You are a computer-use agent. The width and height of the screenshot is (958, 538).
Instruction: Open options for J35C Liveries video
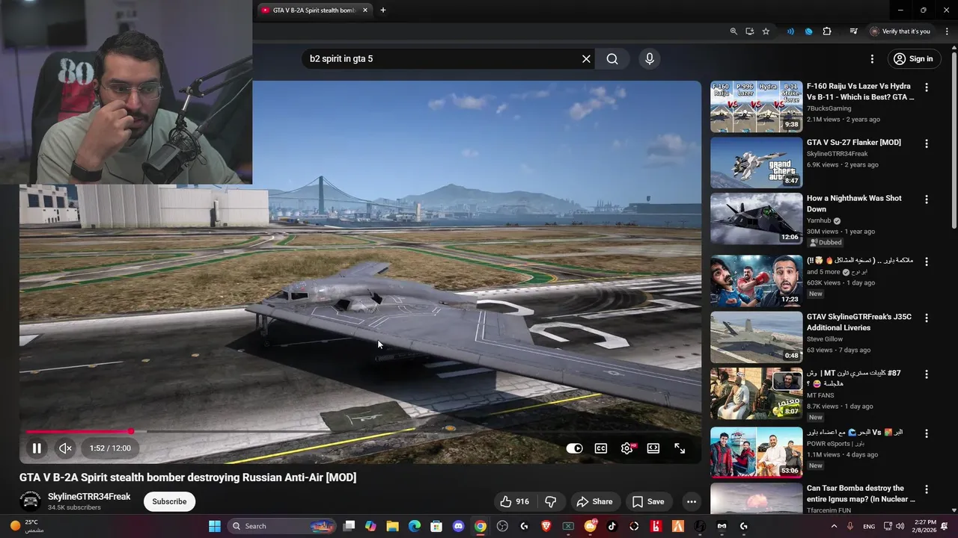(927, 318)
